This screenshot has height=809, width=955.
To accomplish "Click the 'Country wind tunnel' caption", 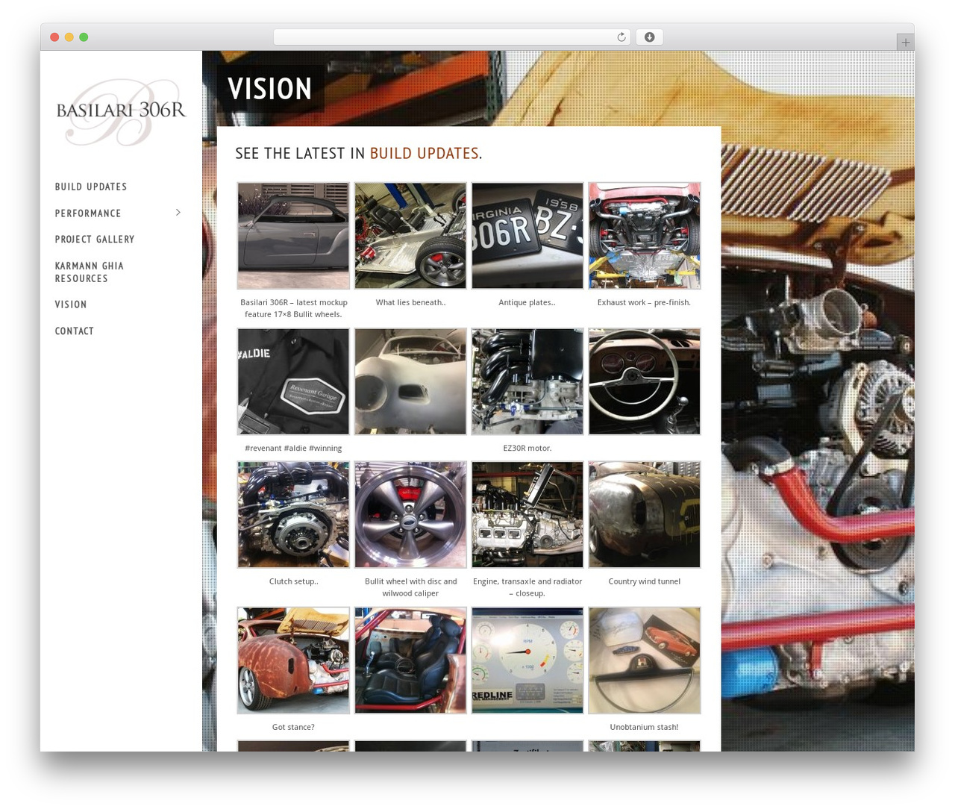I will [645, 581].
